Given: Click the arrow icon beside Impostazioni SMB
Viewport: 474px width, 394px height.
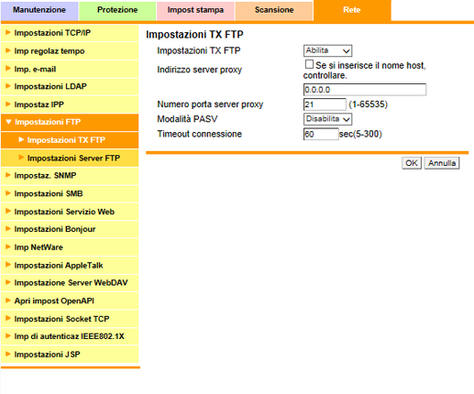Looking at the screenshot, I should click(8, 193).
